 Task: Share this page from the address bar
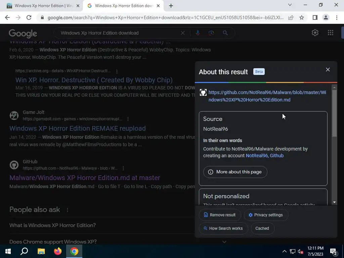point(291,17)
